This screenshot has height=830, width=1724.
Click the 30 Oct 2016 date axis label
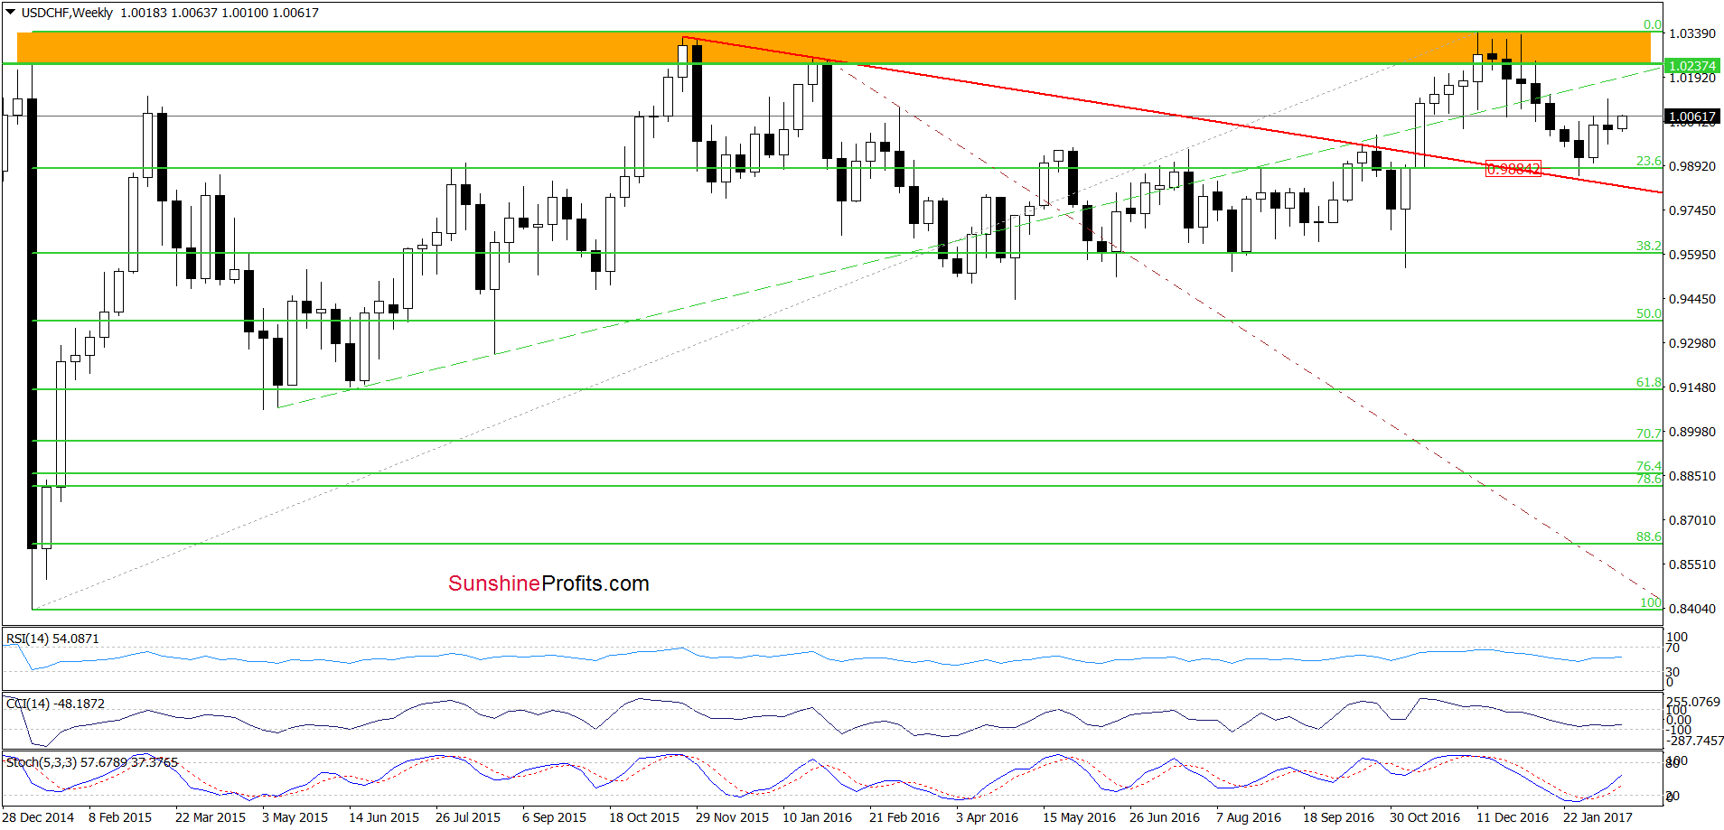(x=1425, y=817)
